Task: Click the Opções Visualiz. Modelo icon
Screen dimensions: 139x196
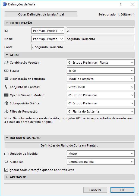Action: point(6,95)
